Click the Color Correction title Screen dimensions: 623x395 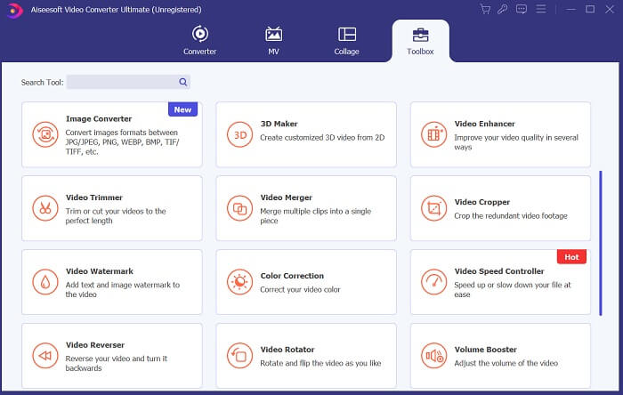pos(292,276)
